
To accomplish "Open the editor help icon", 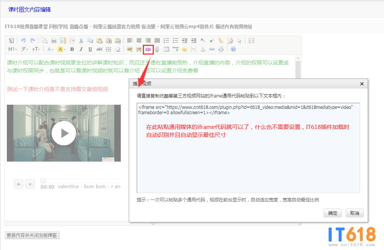I will [x=233, y=49].
